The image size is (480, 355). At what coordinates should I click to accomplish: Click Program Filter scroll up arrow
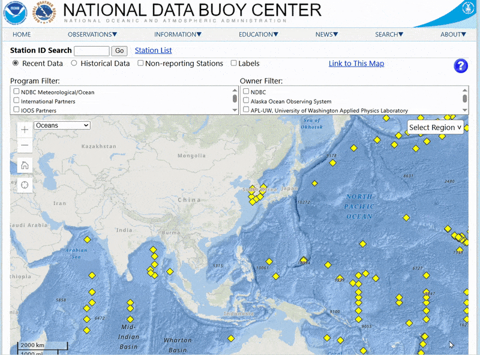point(235,90)
